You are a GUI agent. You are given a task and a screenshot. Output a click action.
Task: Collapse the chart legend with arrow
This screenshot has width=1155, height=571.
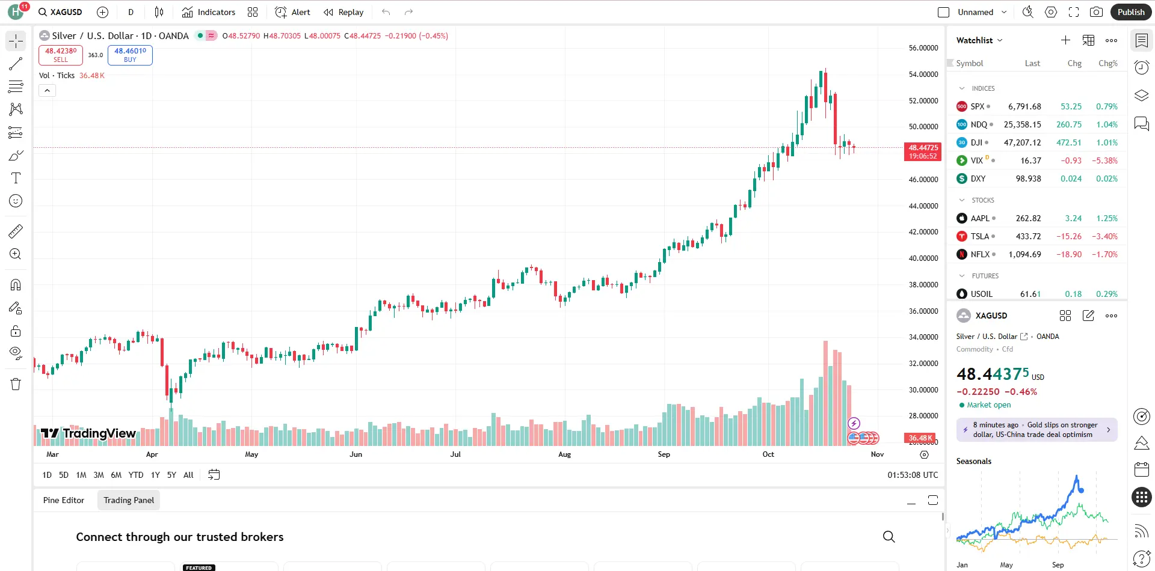[x=48, y=91]
